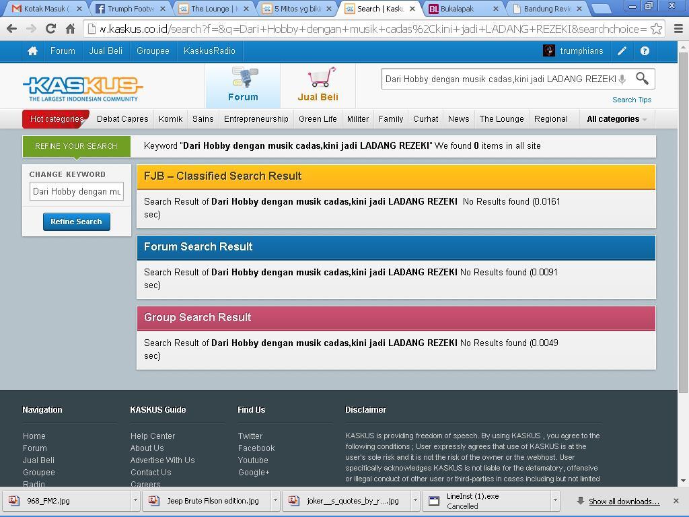Image resolution: width=689 pixels, height=517 pixels.
Task: Open the help question mark icon
Action: [645, 51]
